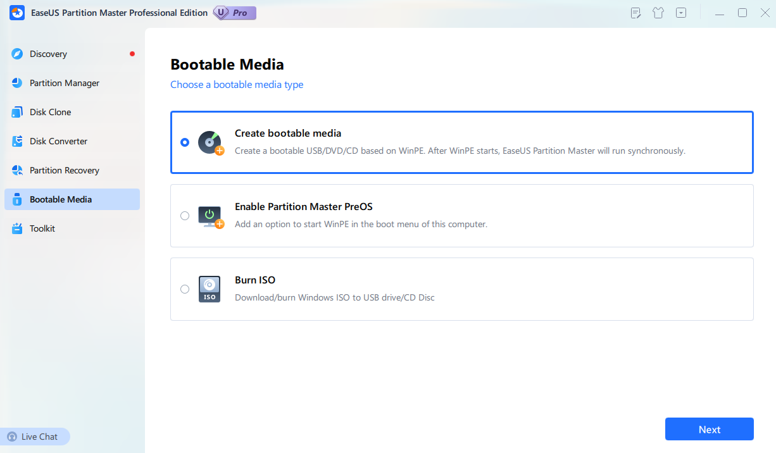Click the EaseUS app logo icon
This screenshot has width=776, height=453.
[17, 13]
